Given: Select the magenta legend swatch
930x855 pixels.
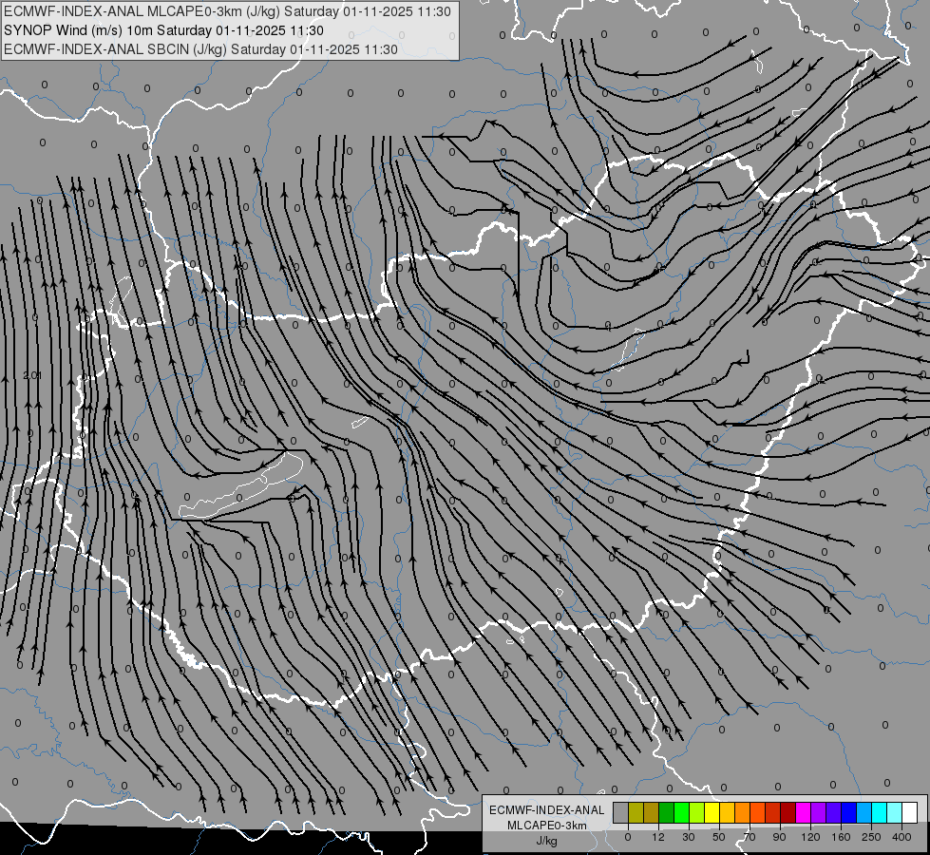Looking at the screenshot, I should (804, 812).
